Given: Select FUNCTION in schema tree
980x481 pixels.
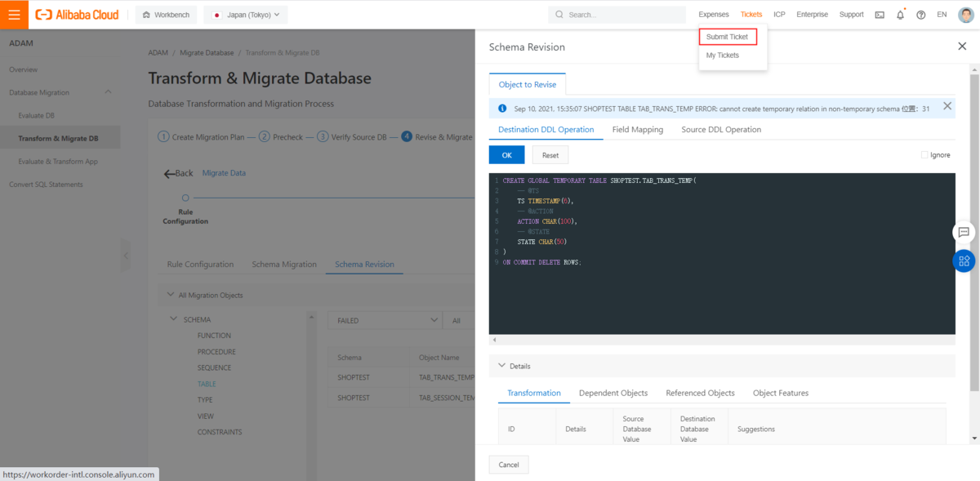Looking at the screenshot, I should point(214,336).
